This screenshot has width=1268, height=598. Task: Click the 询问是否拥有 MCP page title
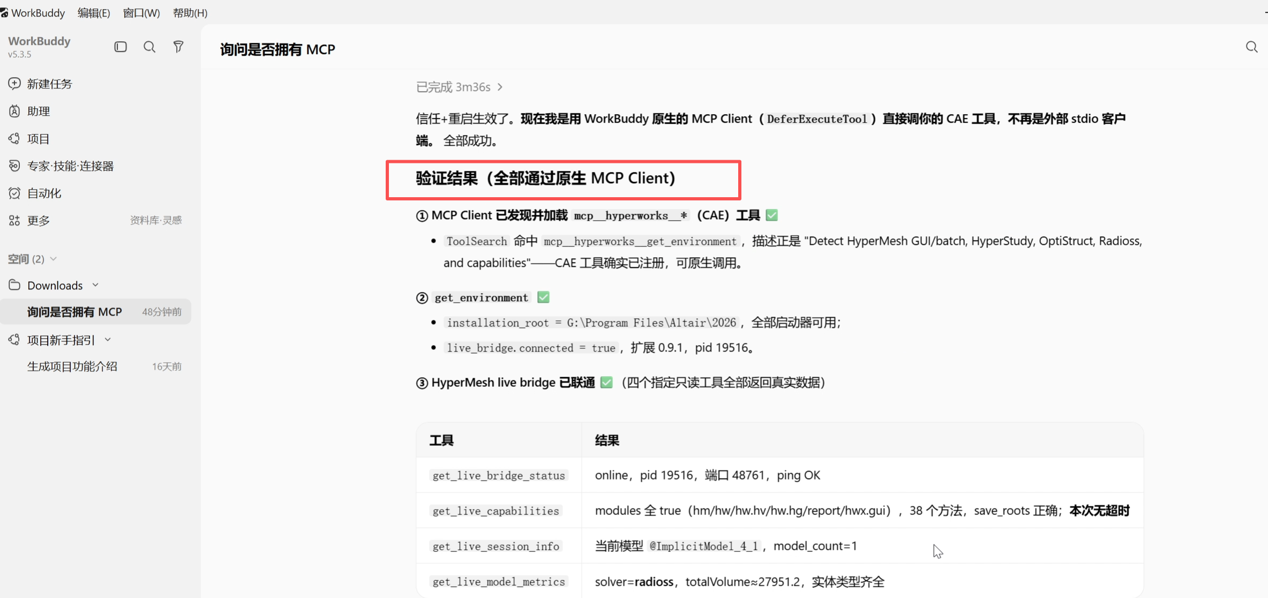(x=277, y=49)
